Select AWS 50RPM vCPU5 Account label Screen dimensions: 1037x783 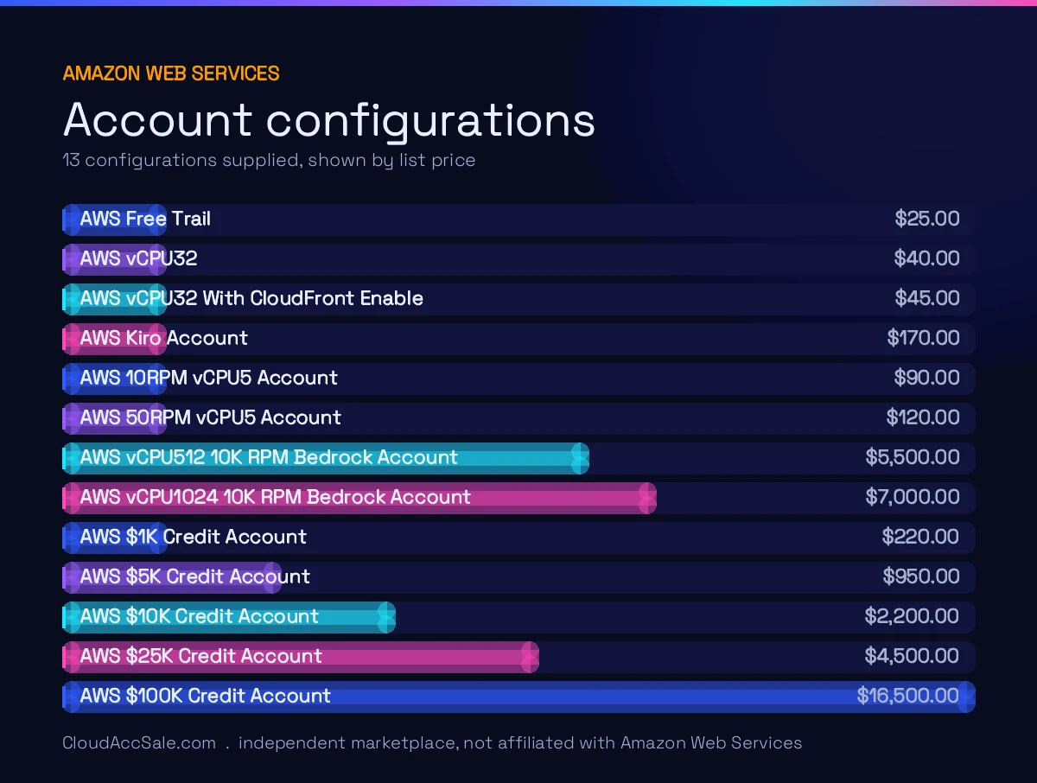[x=211, y=417]
